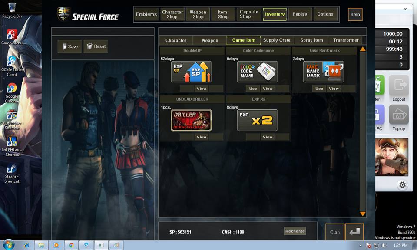Switch to Chrome on the taskbar
The height and width of the screenshot is (250, 417).
(x=71, y=245)
